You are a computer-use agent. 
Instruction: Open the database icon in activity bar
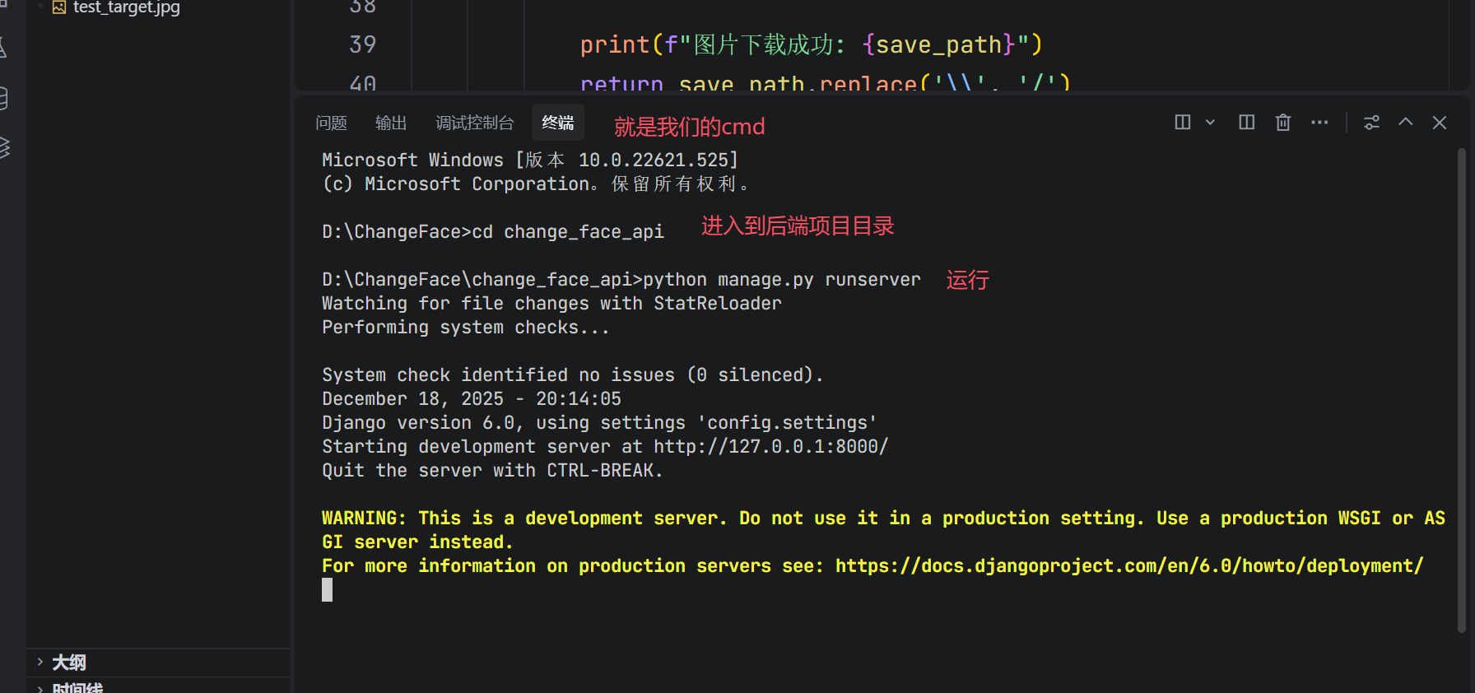point(2,99)
